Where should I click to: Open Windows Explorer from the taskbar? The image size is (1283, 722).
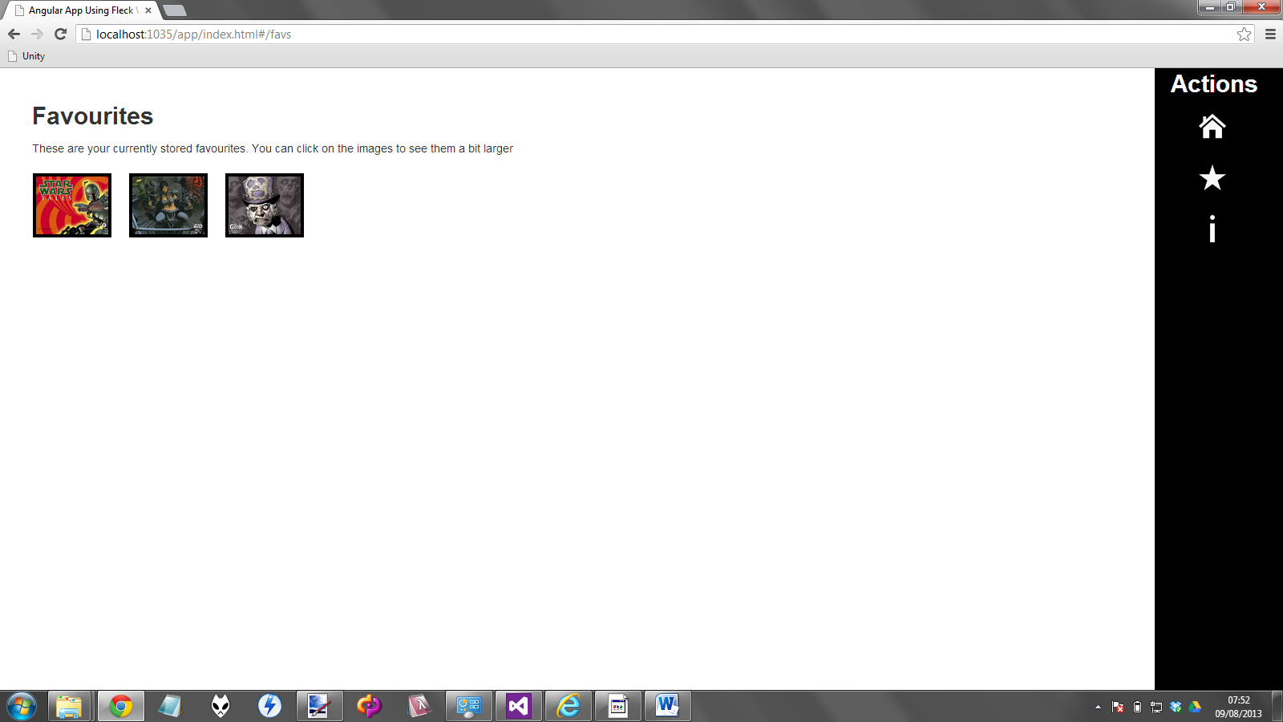69,707
